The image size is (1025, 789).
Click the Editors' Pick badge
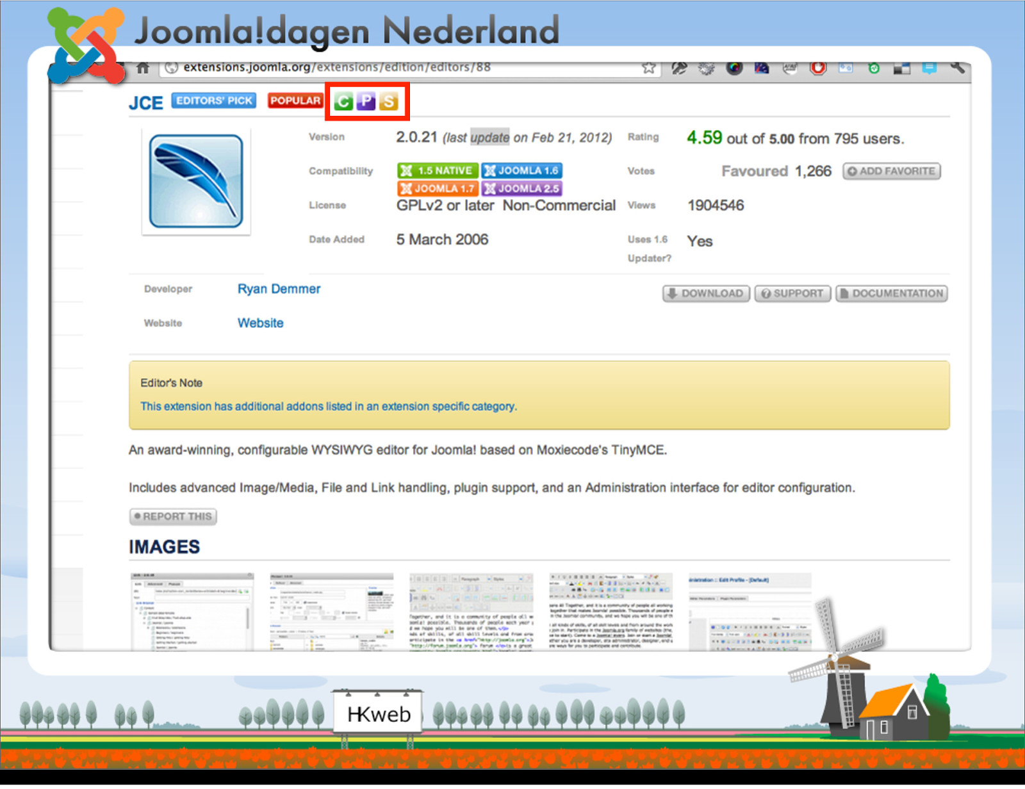click(214, 101)
